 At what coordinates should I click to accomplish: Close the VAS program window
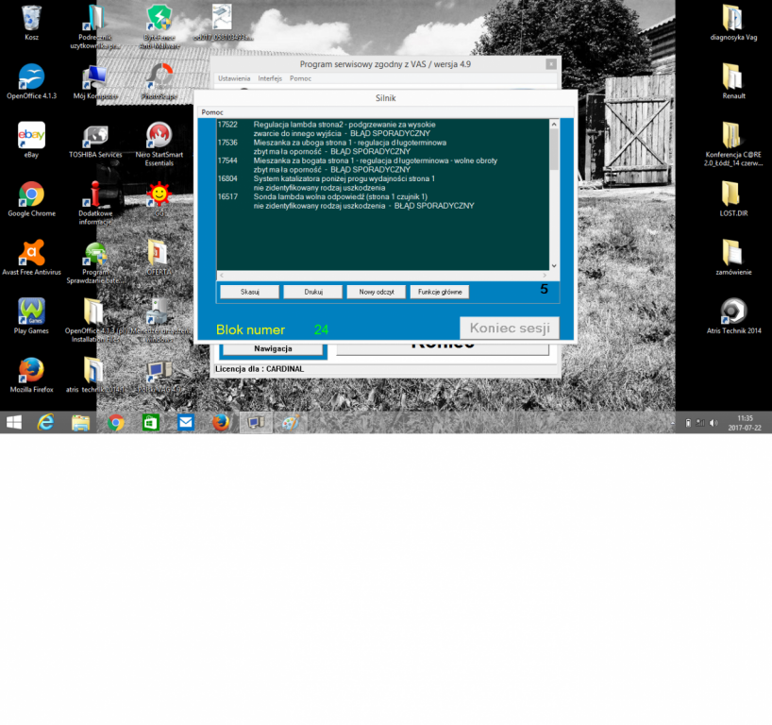pyautogui.click(x=551, y=64)
